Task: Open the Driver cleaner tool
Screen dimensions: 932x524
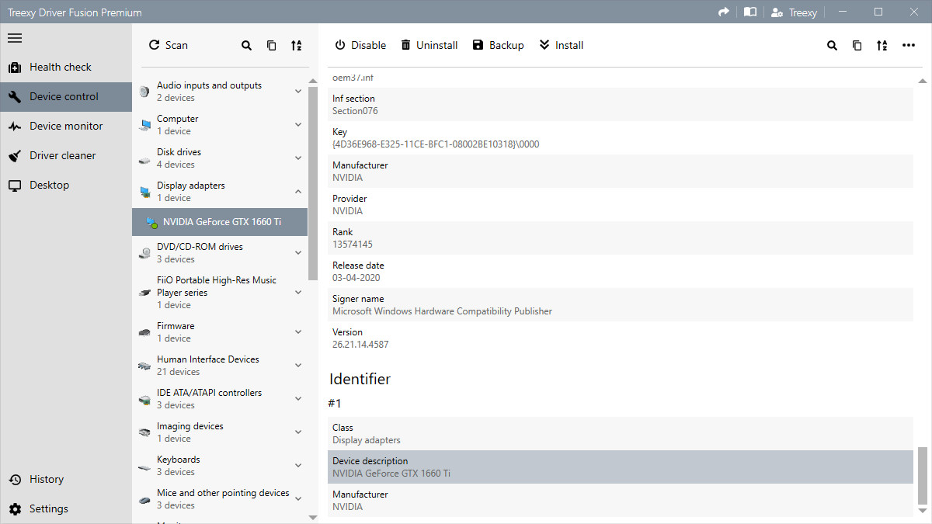Action: (x=62, y=155)
